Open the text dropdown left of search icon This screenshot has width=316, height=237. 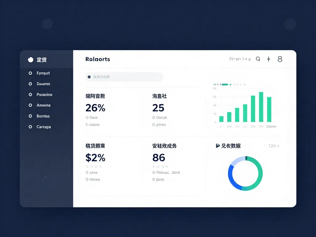[x=240, y=59]
